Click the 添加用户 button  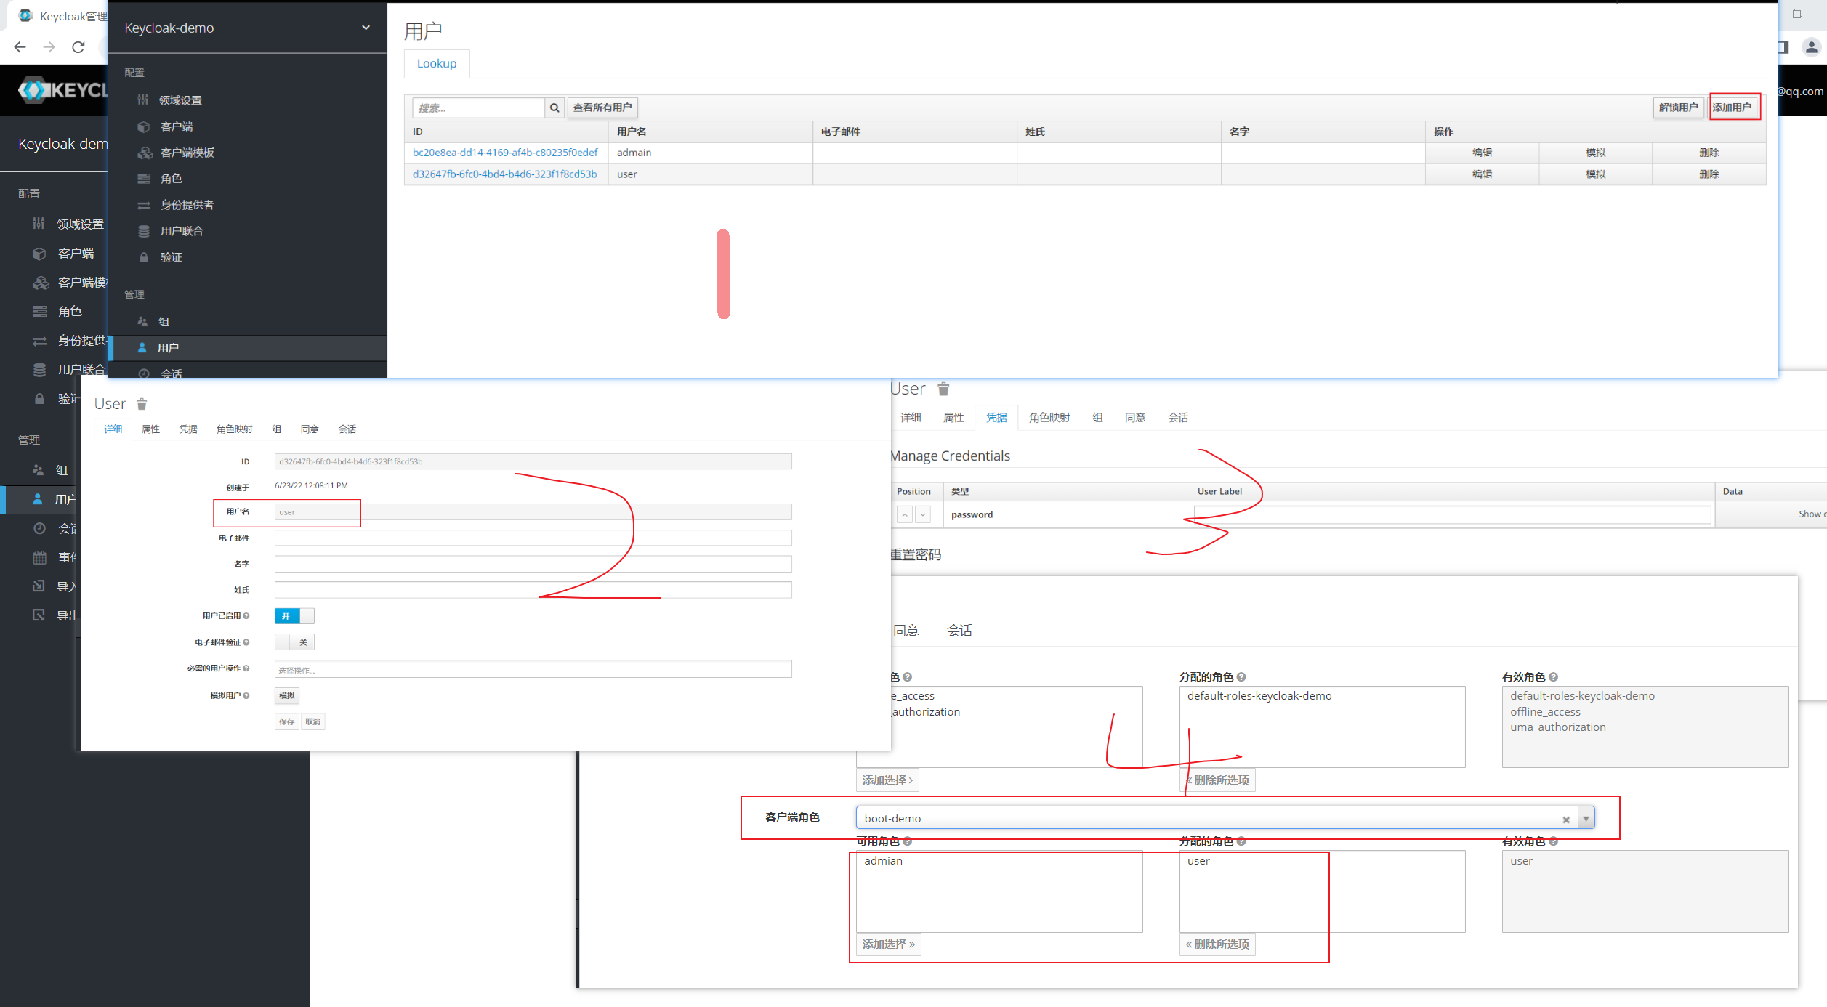click(1733, 108)
